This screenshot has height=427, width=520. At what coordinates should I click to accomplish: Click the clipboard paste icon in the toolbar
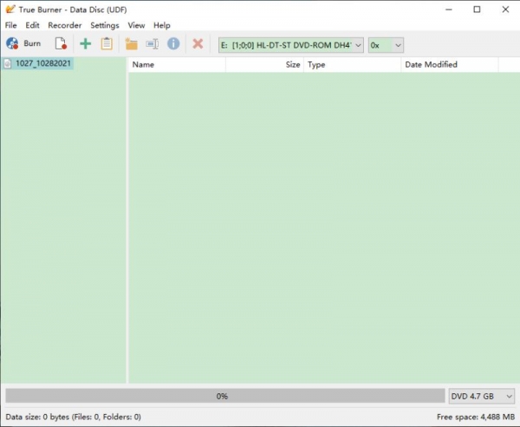[x=107, y=43]
